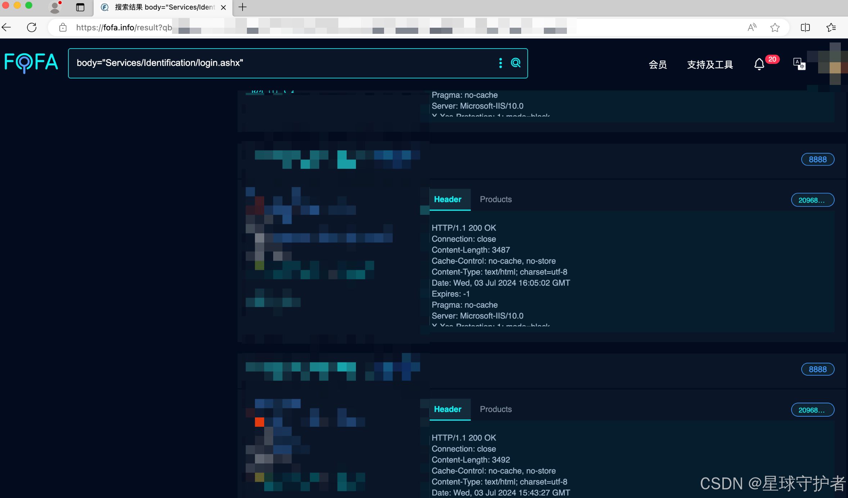
Task: Bookmark the page with the star icon
Action: pyautogui.click(x=775, y=27)
